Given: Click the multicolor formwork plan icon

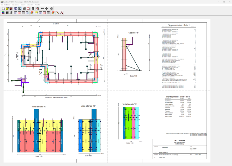Looking at the screenshot, I should pyautogui.click(x=3, y=13).
